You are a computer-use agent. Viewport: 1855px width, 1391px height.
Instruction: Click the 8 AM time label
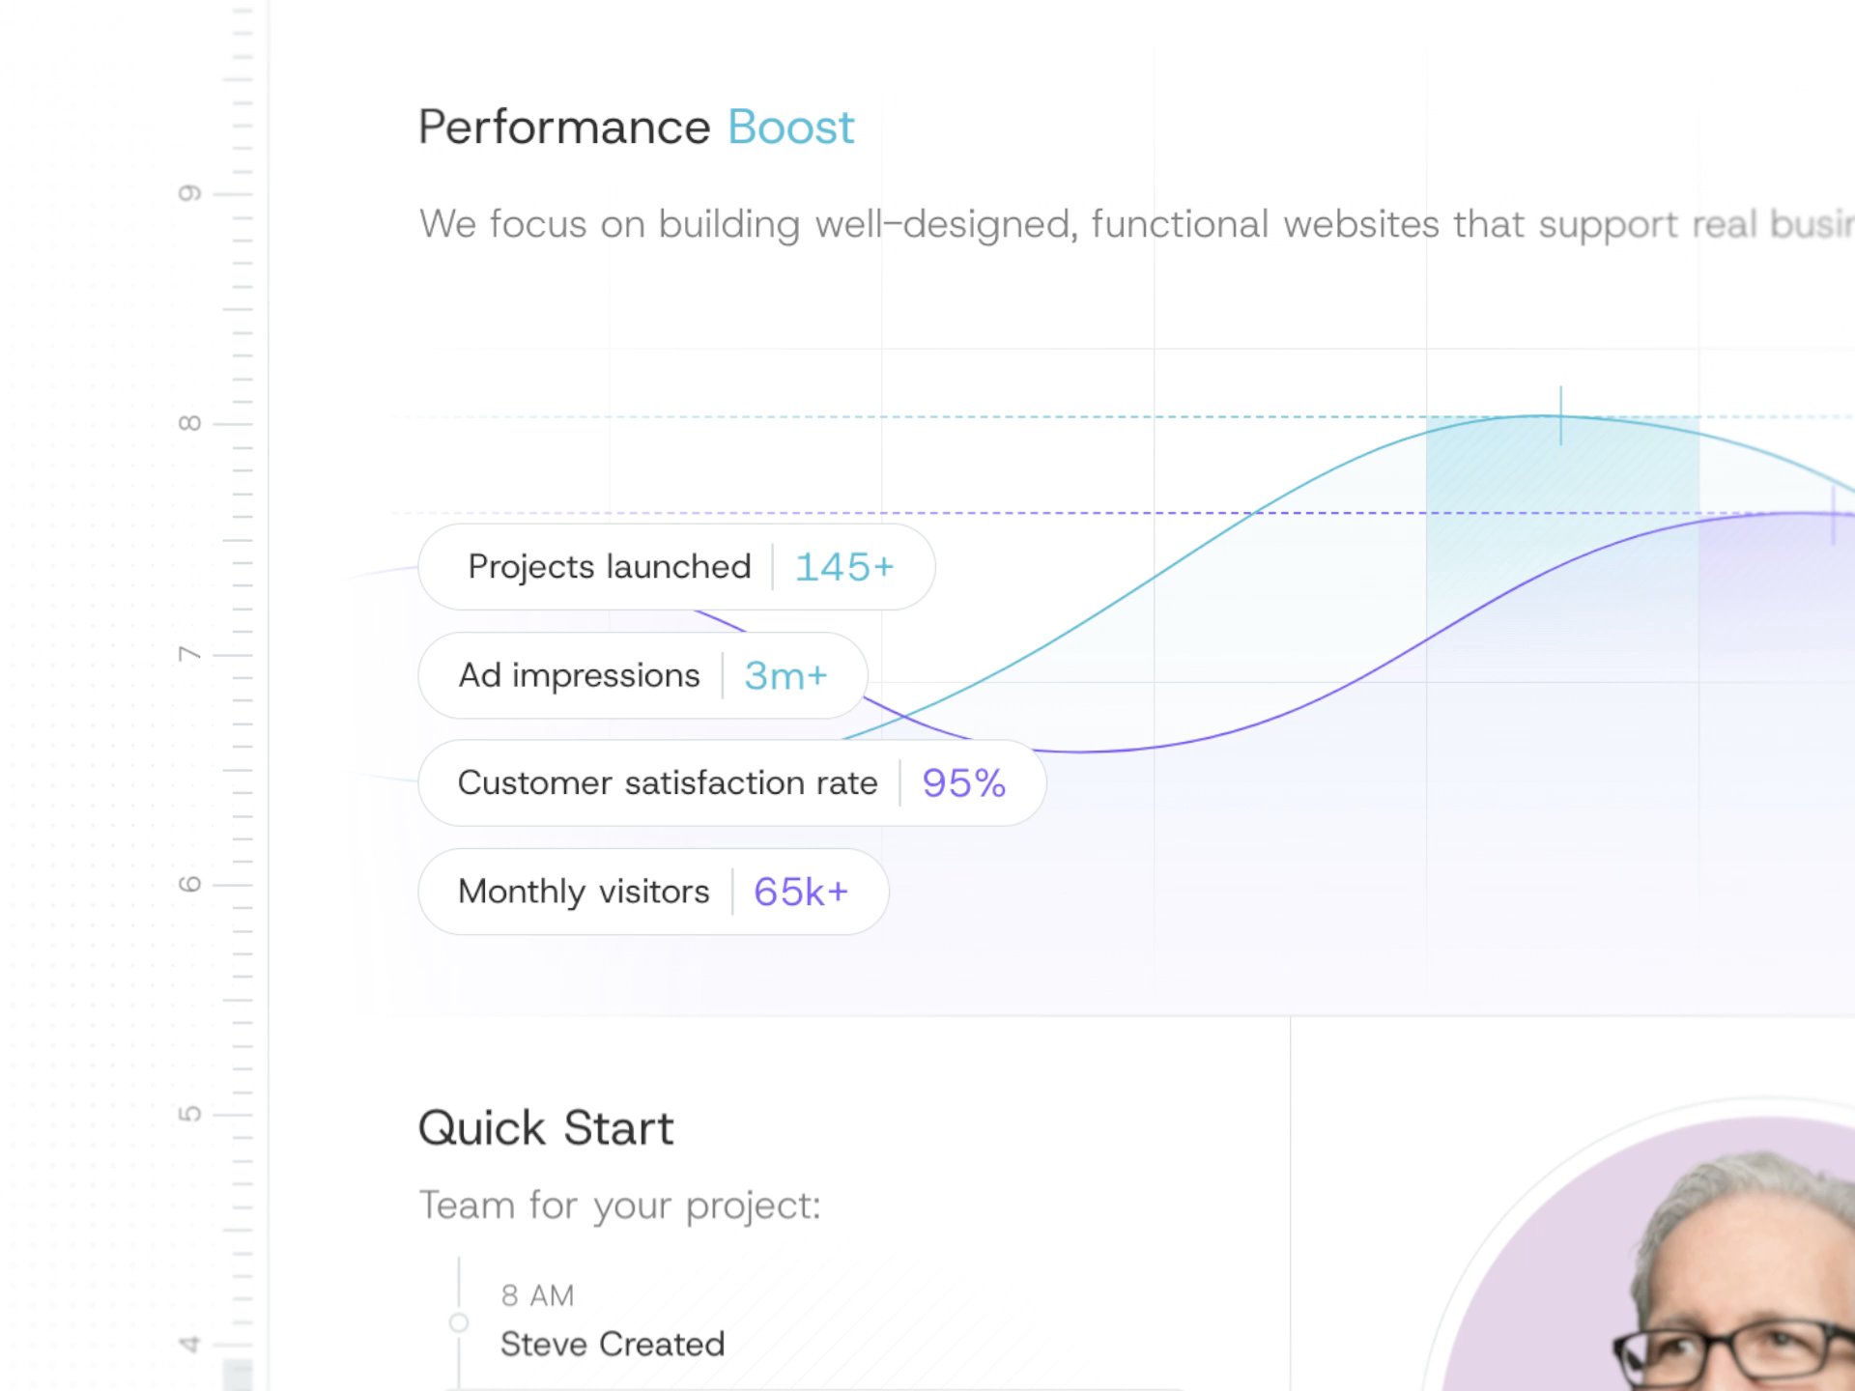point(537,1295)
